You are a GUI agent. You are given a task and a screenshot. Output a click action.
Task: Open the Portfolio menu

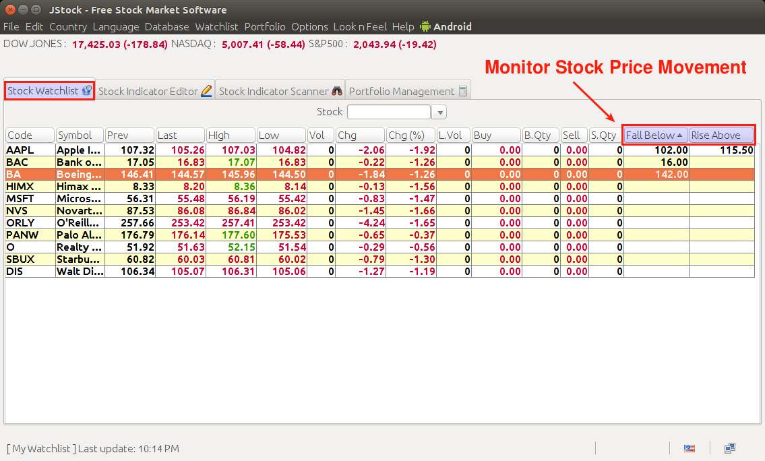pyautogui.click(x=265, y=27)
